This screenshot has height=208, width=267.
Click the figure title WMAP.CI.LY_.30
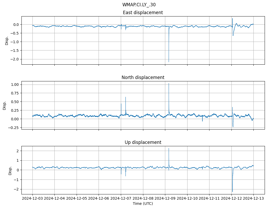point(139,5)
